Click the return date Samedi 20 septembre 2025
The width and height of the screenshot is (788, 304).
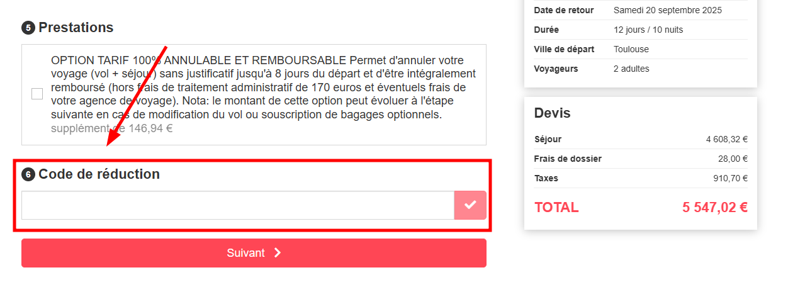[667, 10]
